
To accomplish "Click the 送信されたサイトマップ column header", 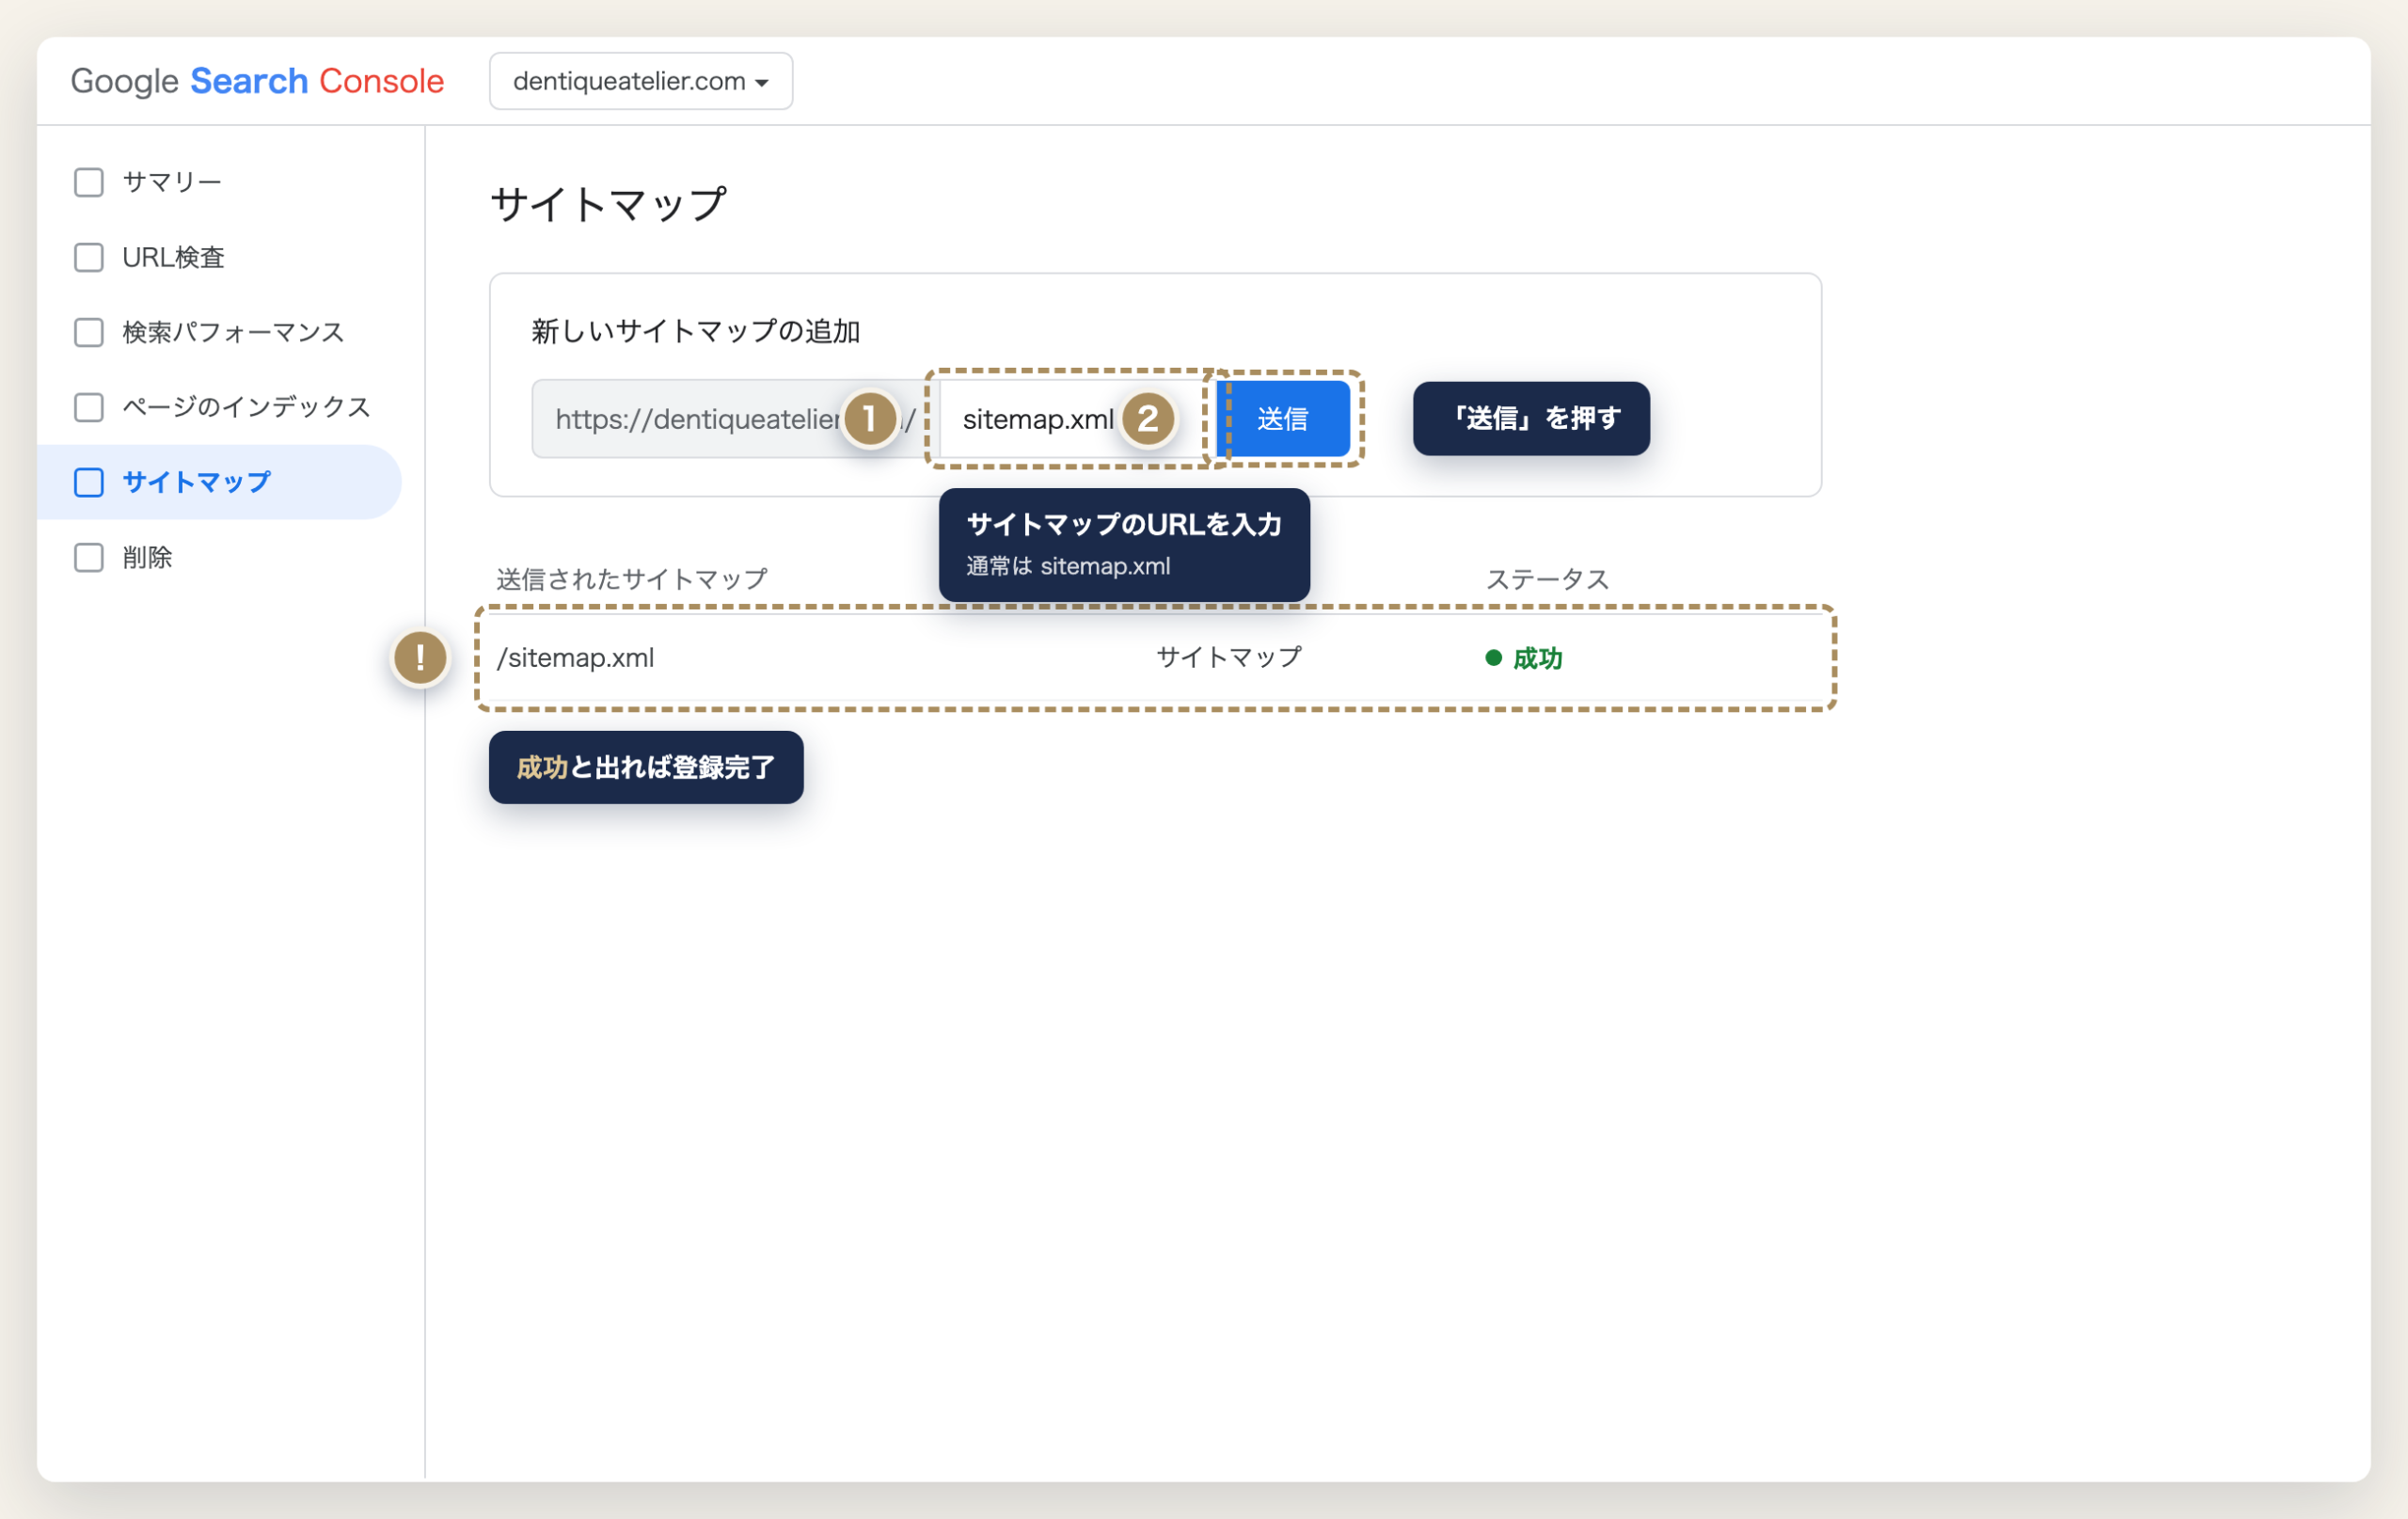I will pyautogui.click(x=632, y=579).
